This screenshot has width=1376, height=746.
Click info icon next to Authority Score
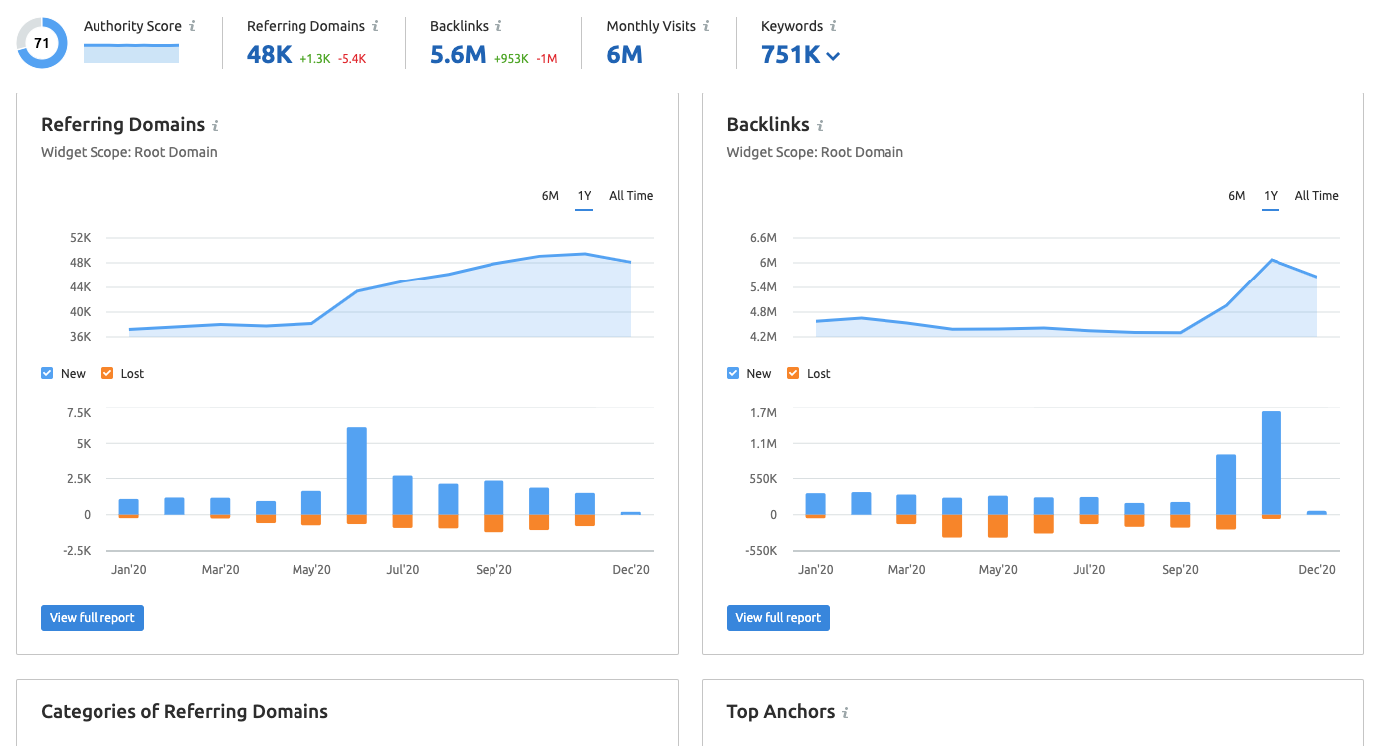[192, 27]
